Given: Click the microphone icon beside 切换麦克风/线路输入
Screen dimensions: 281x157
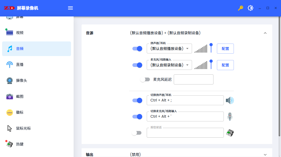Looking at the screenshot, I should click(230, 116).
